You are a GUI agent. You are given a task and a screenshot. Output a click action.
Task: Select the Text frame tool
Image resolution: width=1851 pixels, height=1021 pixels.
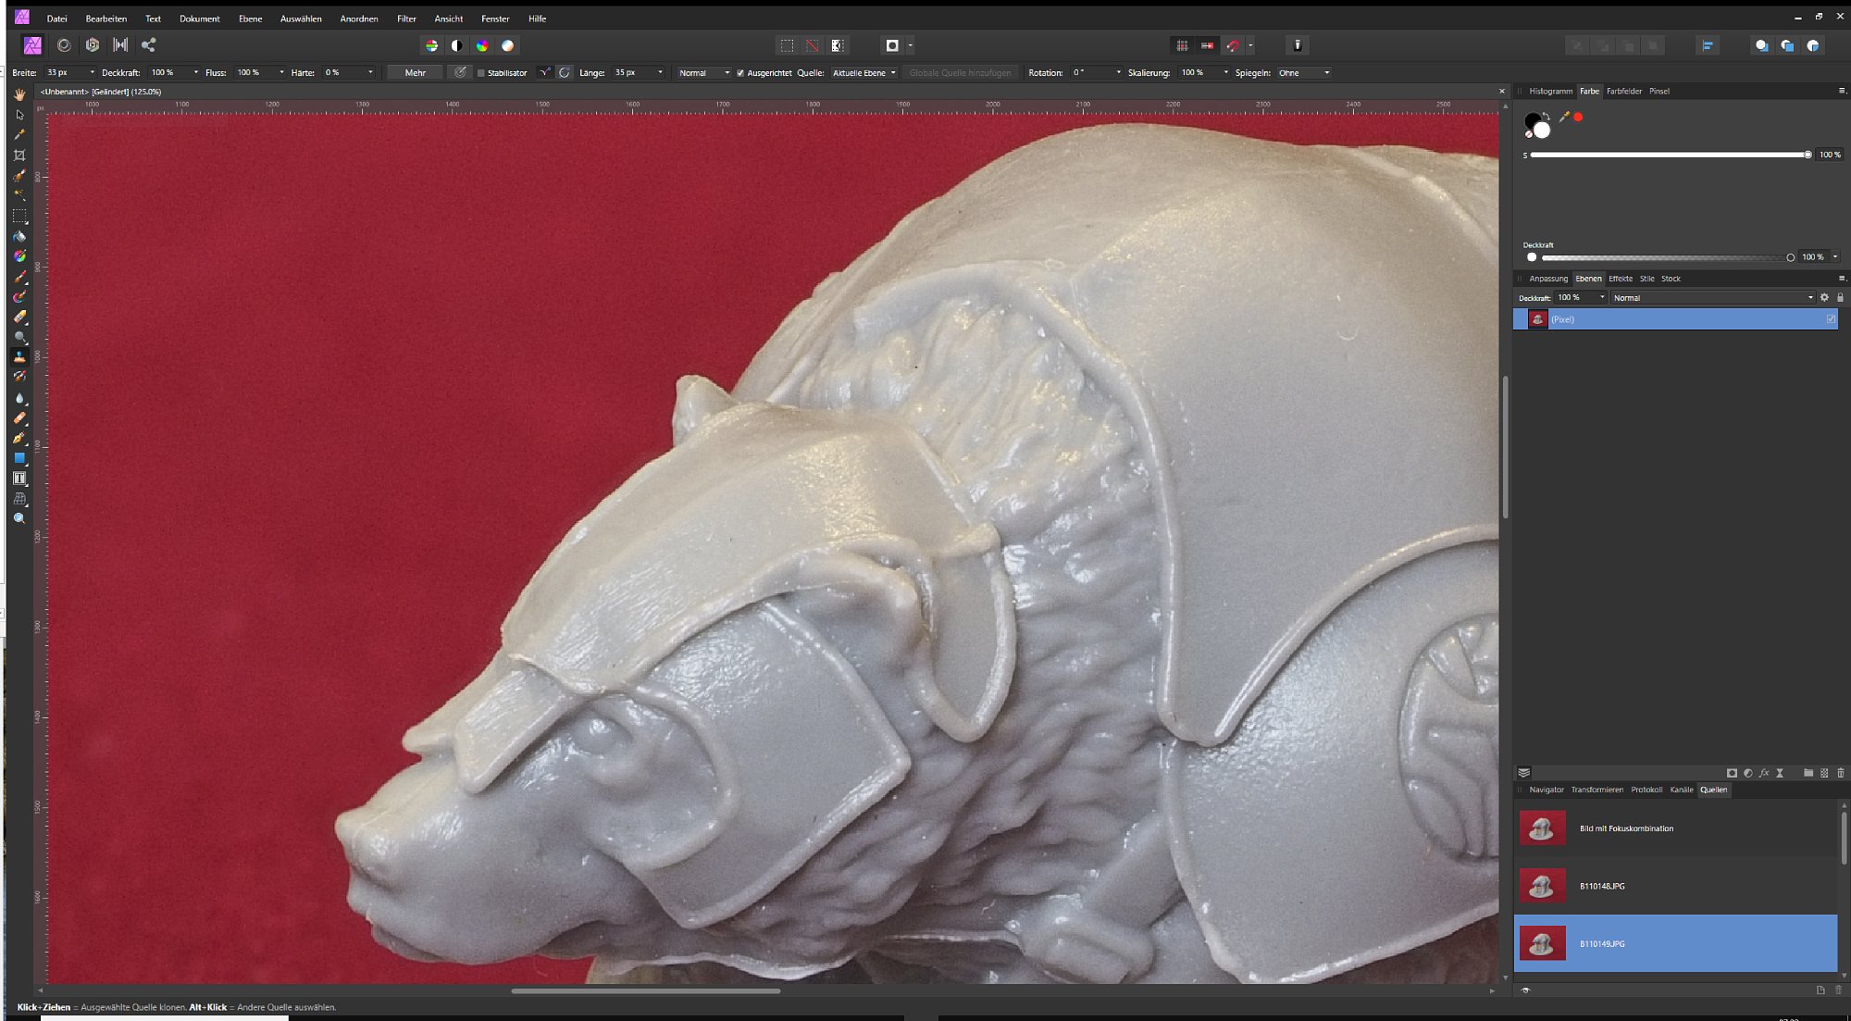pos(19,479)
